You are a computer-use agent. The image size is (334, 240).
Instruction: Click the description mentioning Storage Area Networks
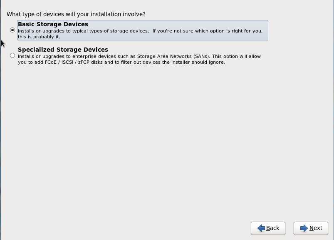coord(139,59)
